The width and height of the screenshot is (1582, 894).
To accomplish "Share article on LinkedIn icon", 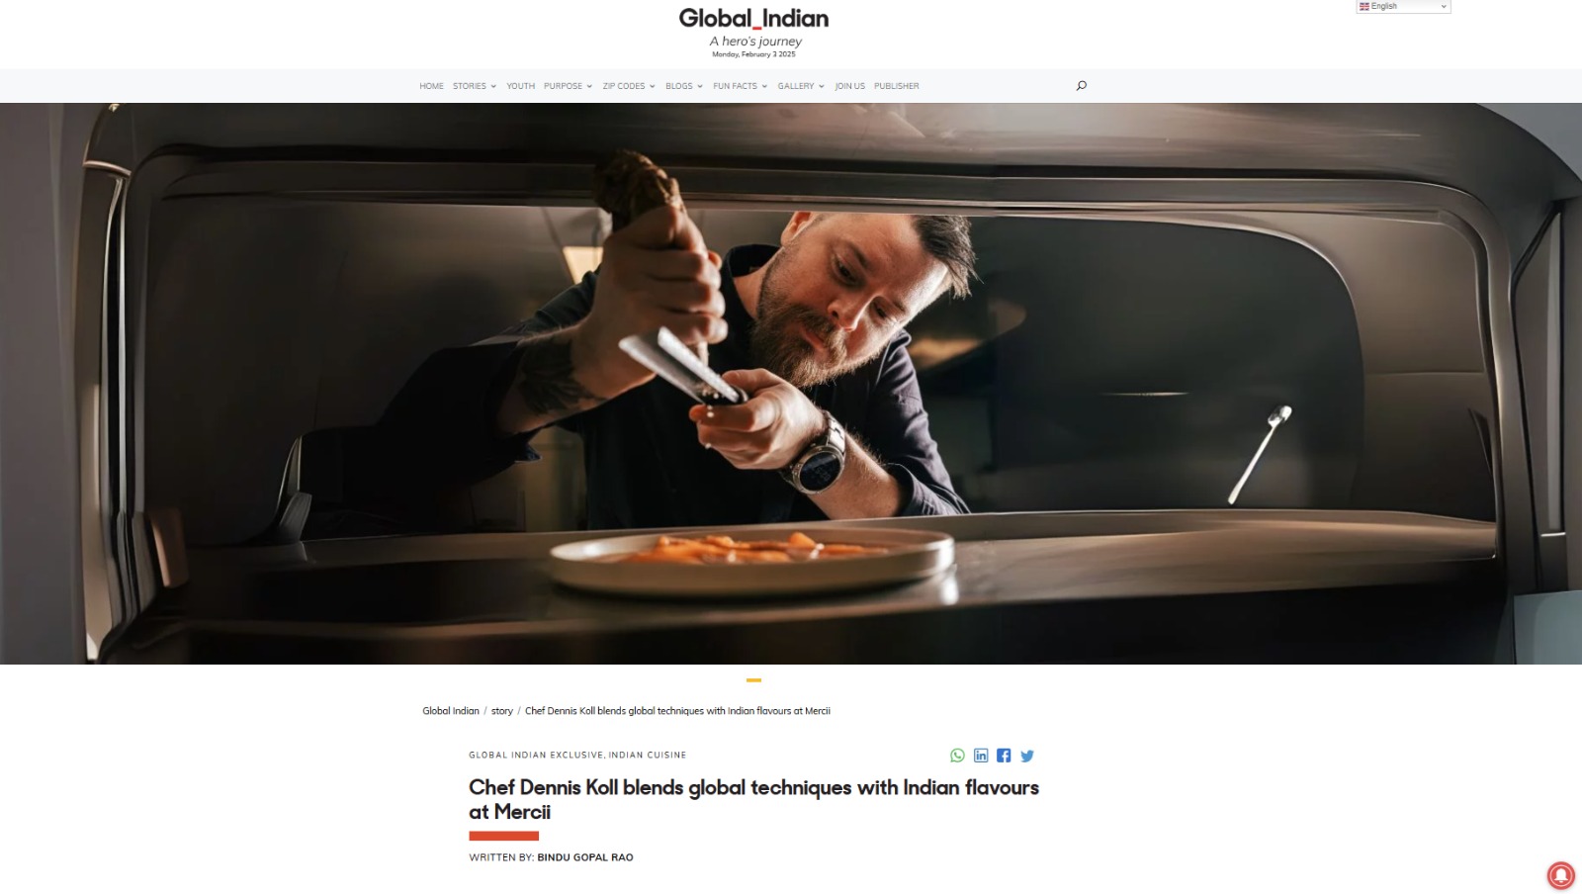I will pos(981,756).
